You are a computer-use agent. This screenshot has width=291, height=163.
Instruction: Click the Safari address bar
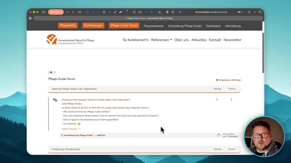click(211, 12)
